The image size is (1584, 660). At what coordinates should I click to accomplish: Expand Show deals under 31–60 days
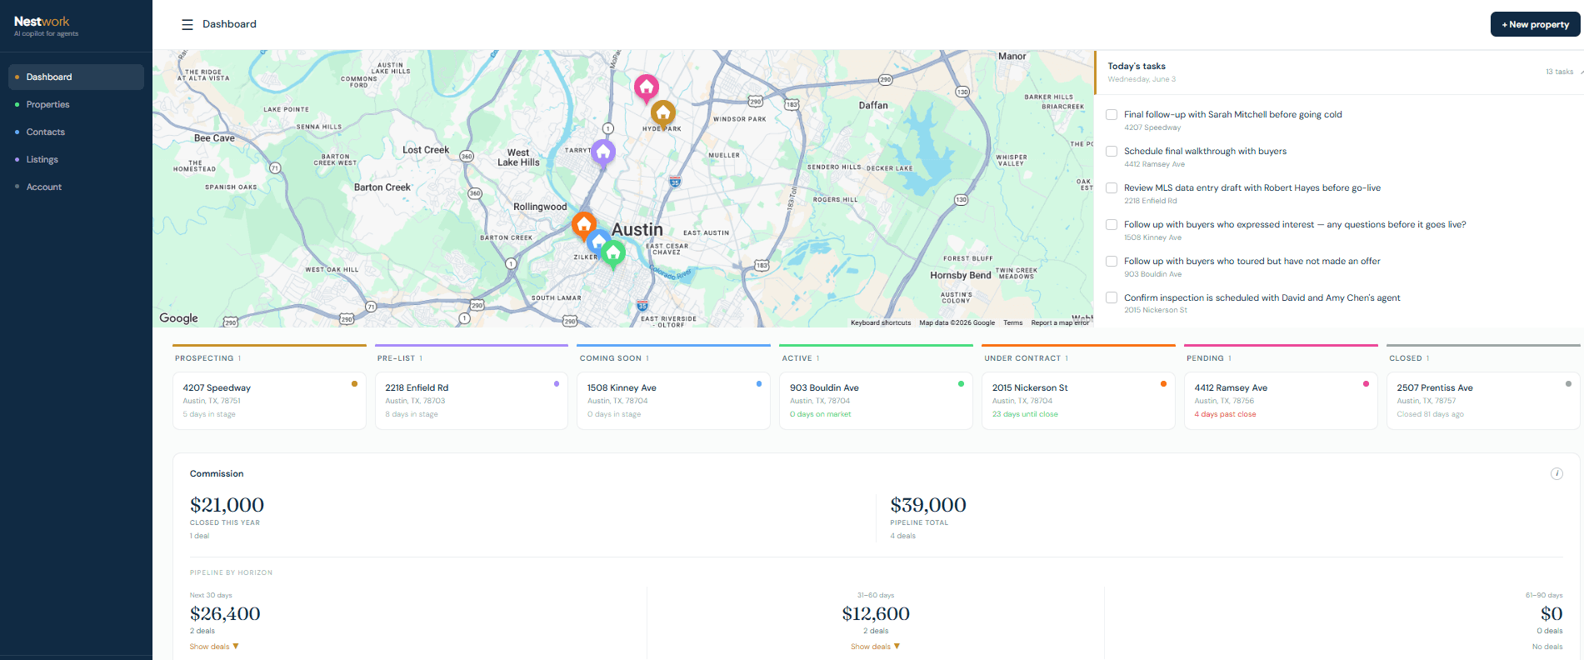(875, 647)
